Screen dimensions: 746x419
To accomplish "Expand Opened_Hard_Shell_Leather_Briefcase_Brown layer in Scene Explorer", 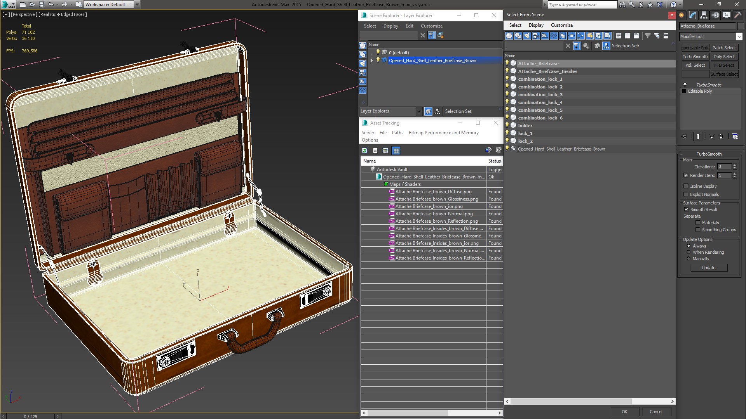I will pyautogui.click(x=372, y=61).
